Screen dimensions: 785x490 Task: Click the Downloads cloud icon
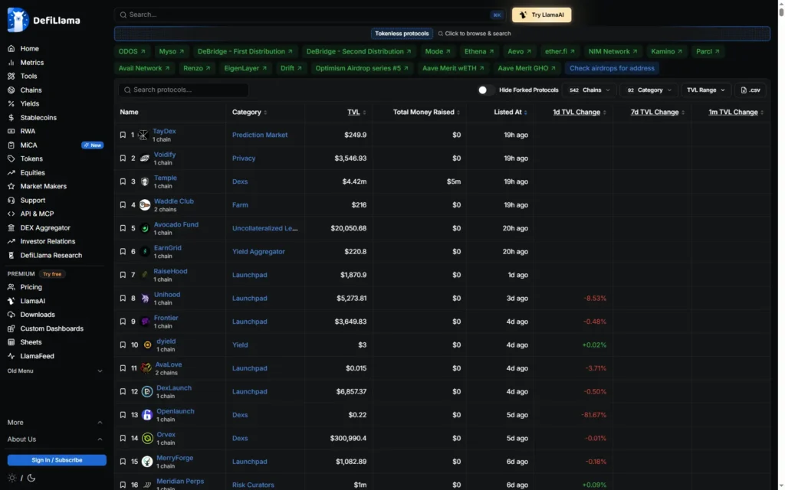[x=11, y=315]
